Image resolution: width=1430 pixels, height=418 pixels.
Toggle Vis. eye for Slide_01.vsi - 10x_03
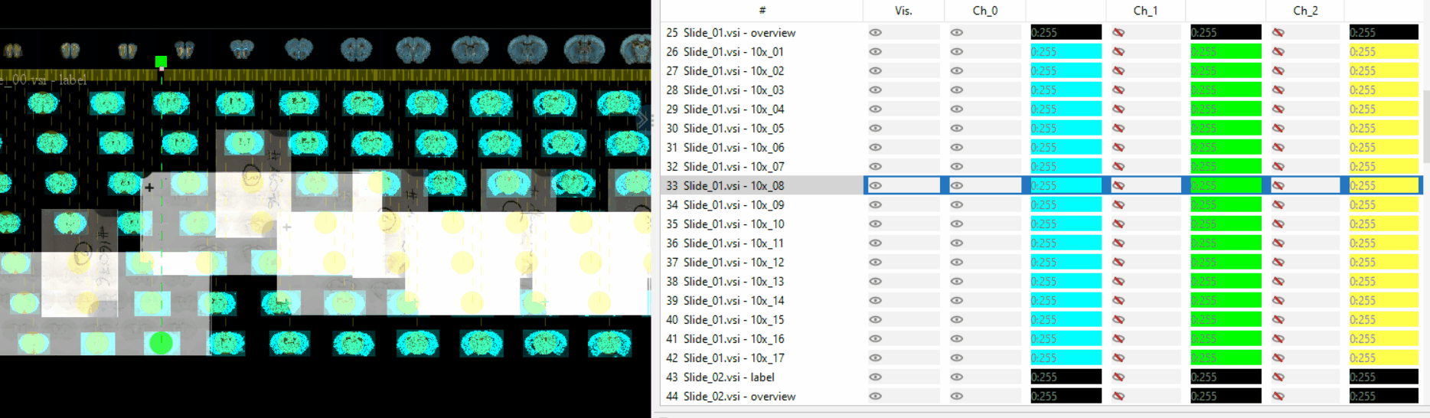[875, 90]
